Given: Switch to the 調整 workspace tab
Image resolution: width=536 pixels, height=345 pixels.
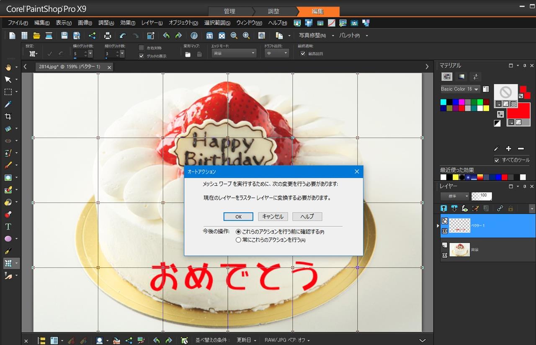Looking at the screenshot, I should pos(274,12).
